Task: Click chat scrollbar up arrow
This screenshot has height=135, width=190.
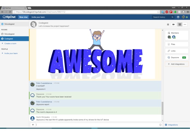Action: pos(162,30)
